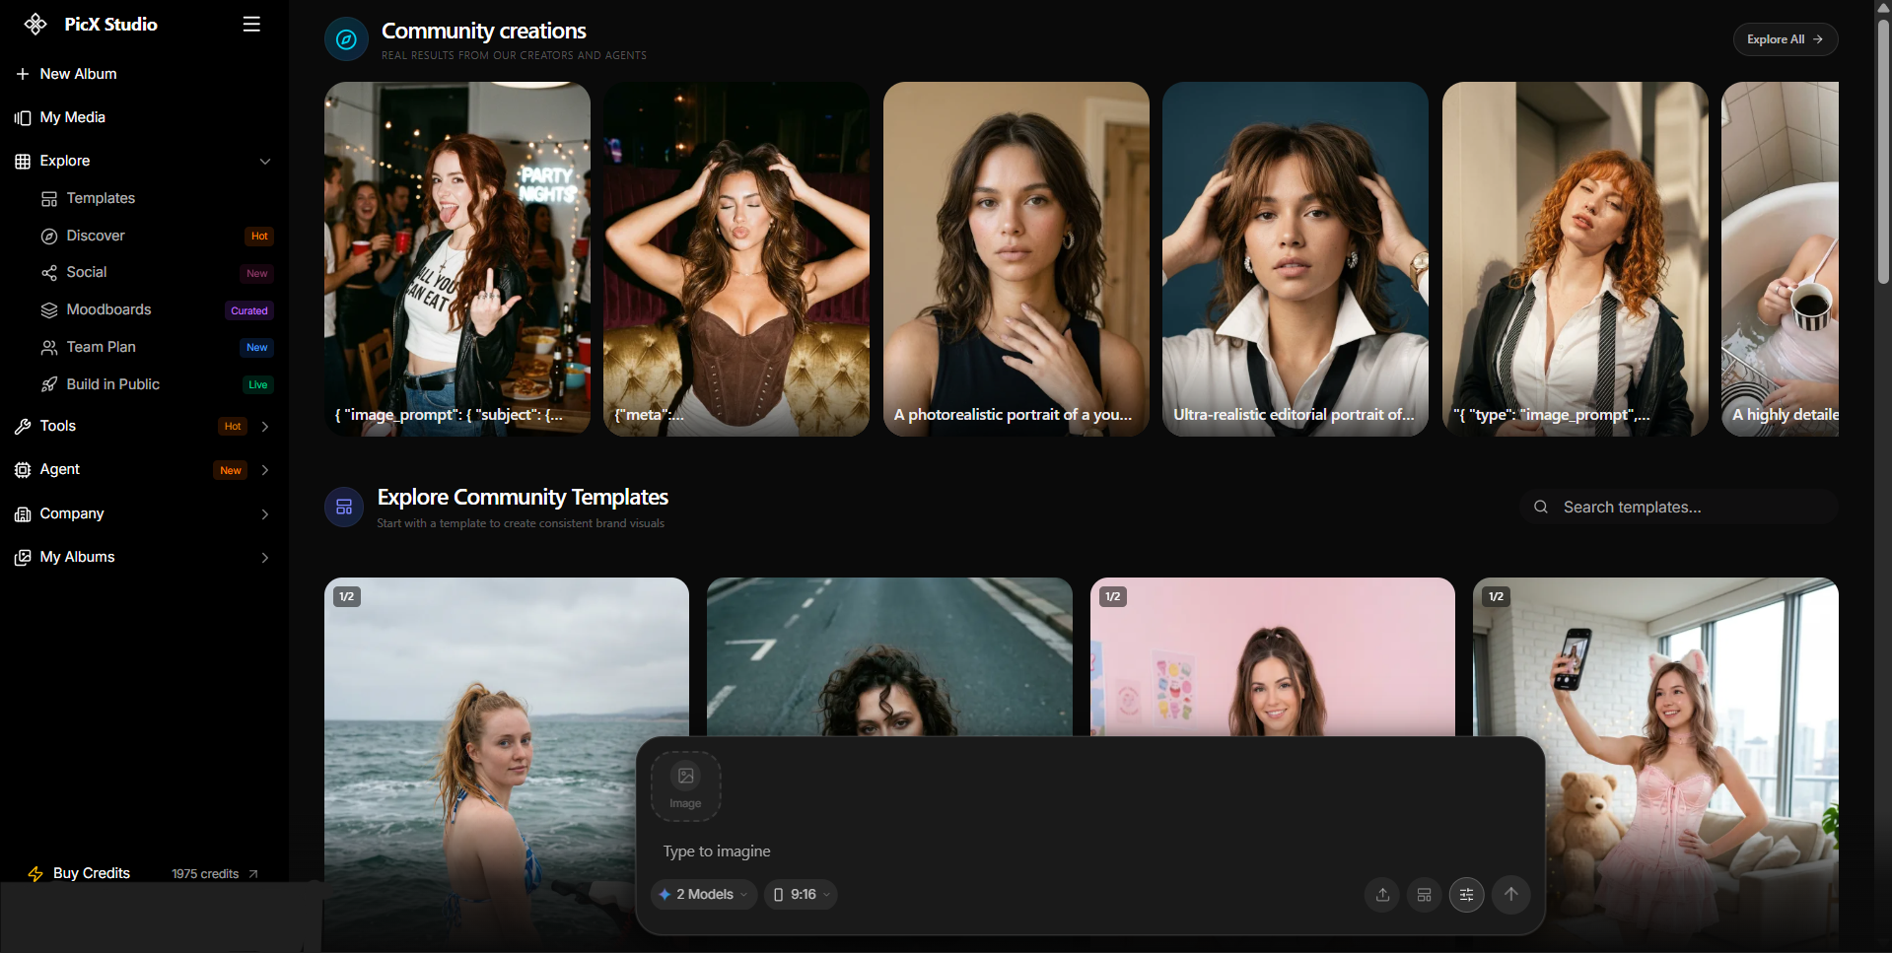The image size is (1892, 953).
Task: Expand the My Albums chevron
Action: point(265,558)
